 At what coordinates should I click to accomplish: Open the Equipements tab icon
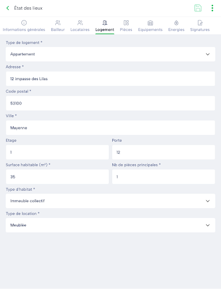(x=150, y=23)
